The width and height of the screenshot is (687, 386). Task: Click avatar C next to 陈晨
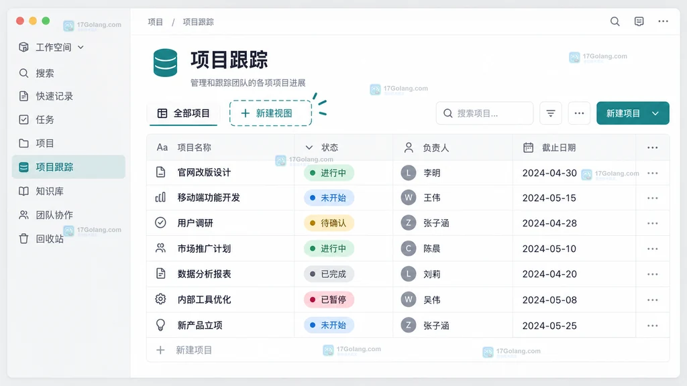click(x=409, y=249)
